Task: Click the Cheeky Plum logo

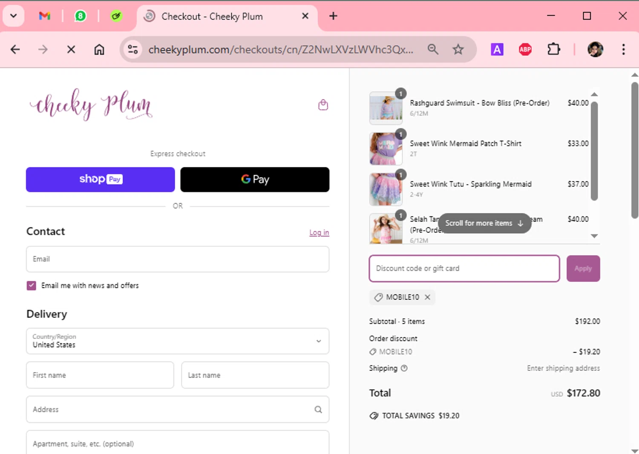Action: (x=91, y=105)
